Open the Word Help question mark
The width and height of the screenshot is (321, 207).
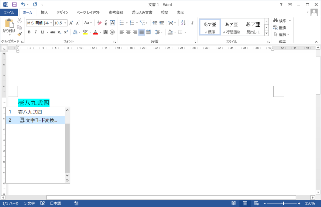pyautogui.click(x=281, y=4)
